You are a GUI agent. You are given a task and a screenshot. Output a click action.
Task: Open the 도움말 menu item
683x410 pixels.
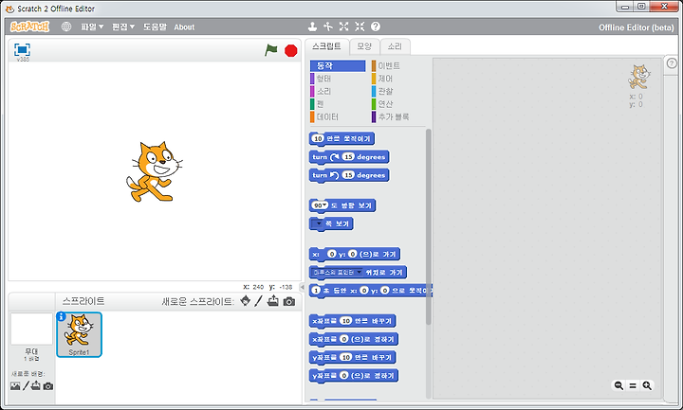[155, 27]
